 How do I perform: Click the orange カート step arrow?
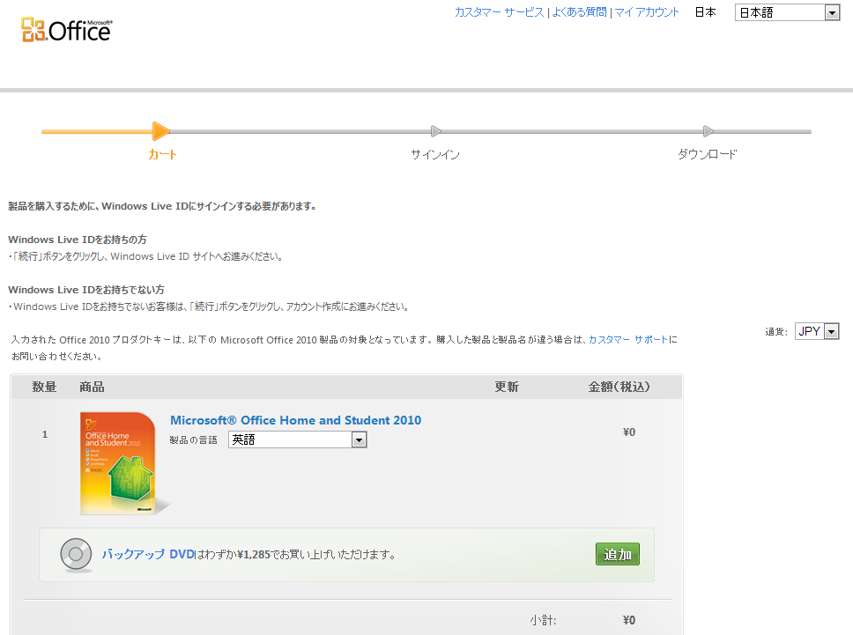161,131
